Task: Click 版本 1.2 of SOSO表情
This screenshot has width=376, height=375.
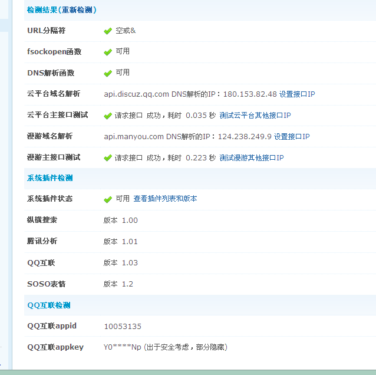Action: (118, 284)
